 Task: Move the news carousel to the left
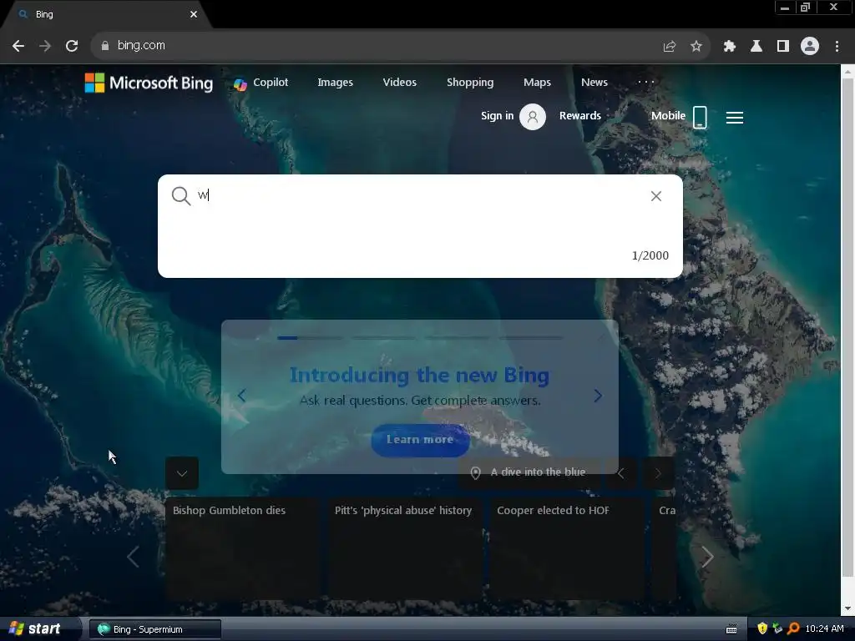pyautogui.click(x=133, y=557)
